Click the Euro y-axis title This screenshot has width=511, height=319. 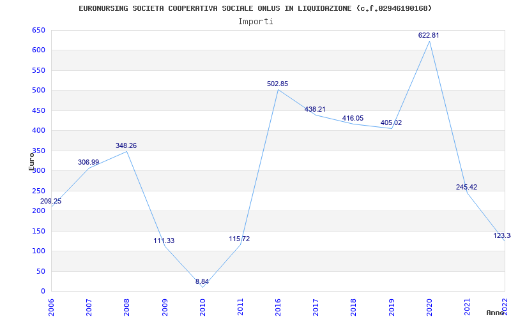31,162
